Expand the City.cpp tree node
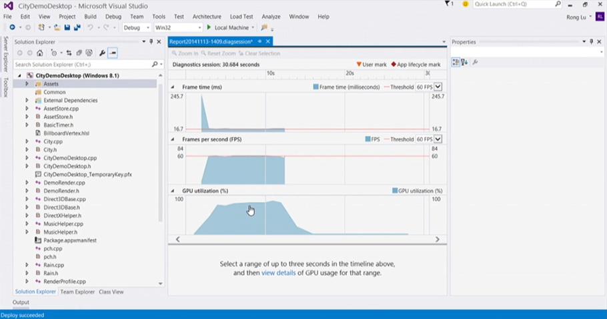 pyautogui.click(x=27, y=141)
